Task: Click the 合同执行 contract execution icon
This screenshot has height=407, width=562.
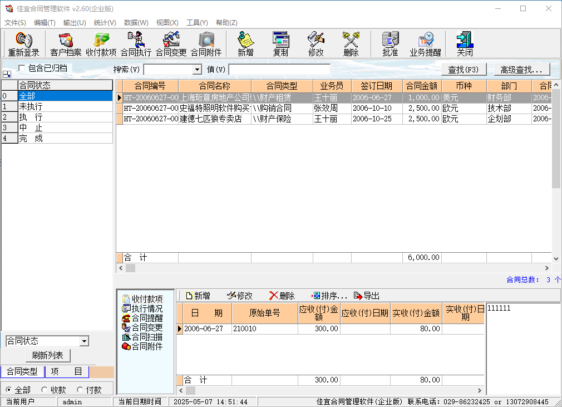Action: tap(136, 44)
